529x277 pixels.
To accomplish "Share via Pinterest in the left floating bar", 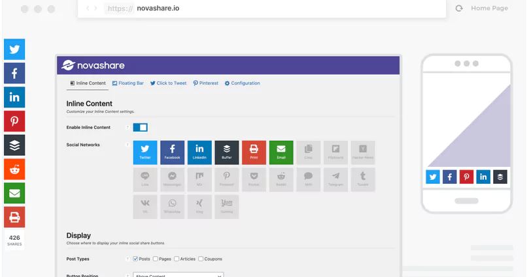I will (14, 121).
